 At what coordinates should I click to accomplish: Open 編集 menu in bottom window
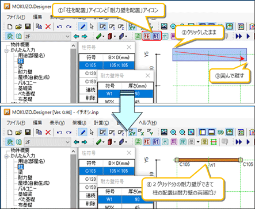pos(37,122)
